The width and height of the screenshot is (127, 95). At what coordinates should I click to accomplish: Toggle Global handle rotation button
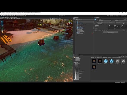[22, 16]
